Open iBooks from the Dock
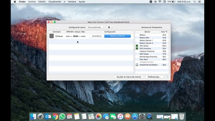Viewport: 215px width, 121px height. click(128, 117)
